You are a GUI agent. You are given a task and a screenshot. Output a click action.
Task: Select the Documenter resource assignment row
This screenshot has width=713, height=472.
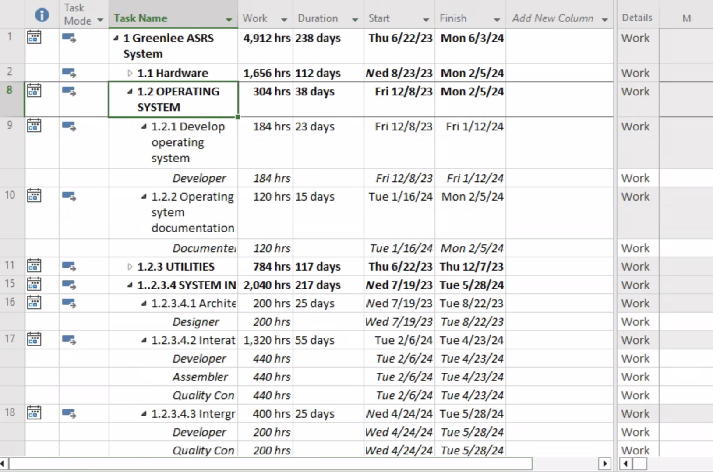coord(307,248)
